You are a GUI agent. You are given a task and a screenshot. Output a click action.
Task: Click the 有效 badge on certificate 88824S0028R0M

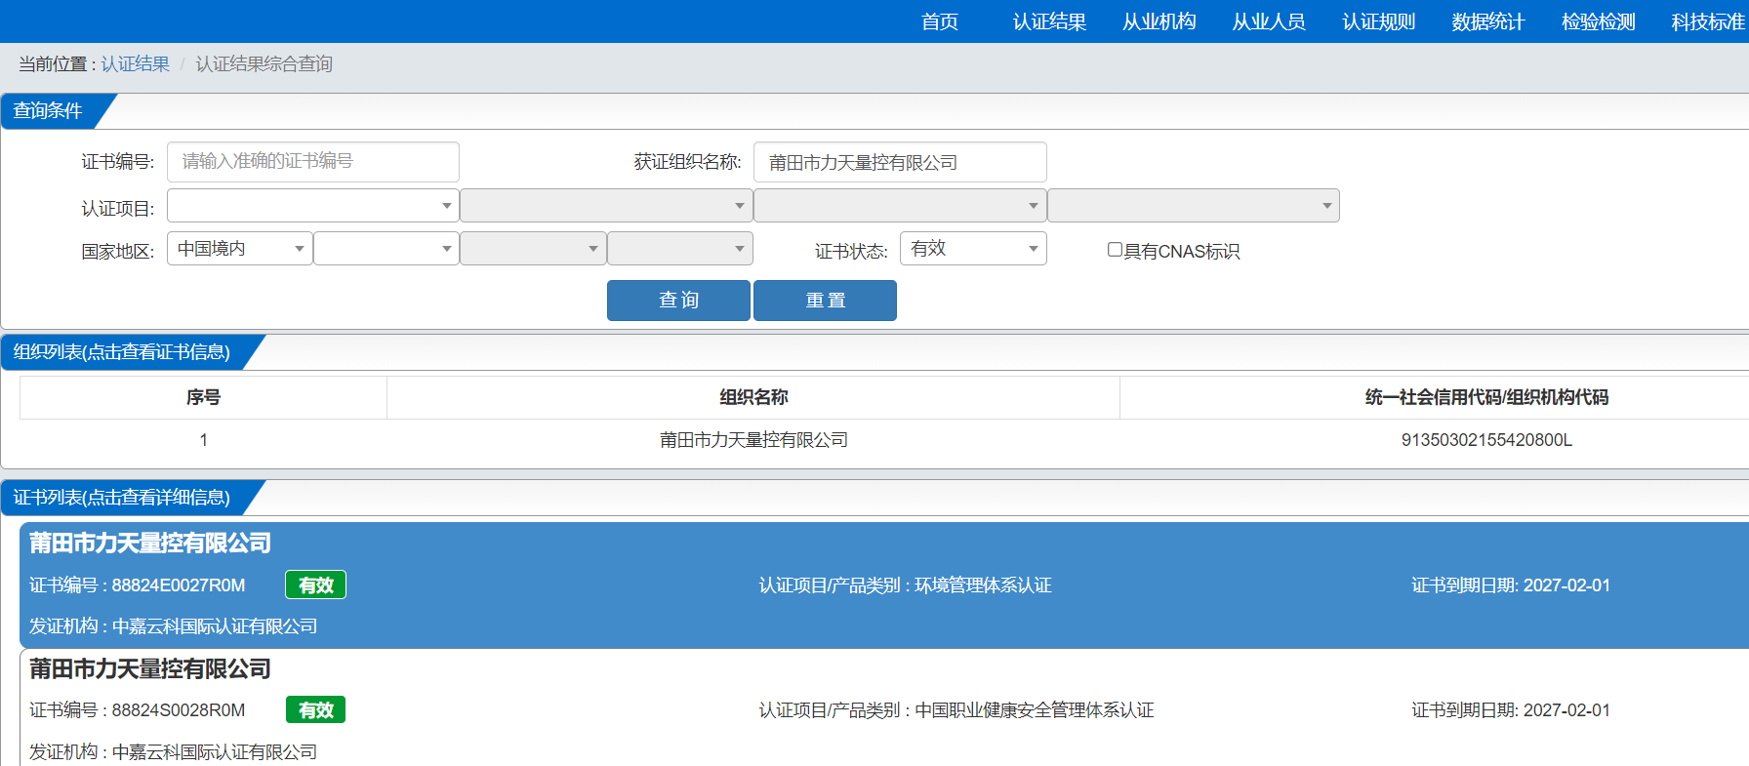pyautogui.click(x=315, y=709)
